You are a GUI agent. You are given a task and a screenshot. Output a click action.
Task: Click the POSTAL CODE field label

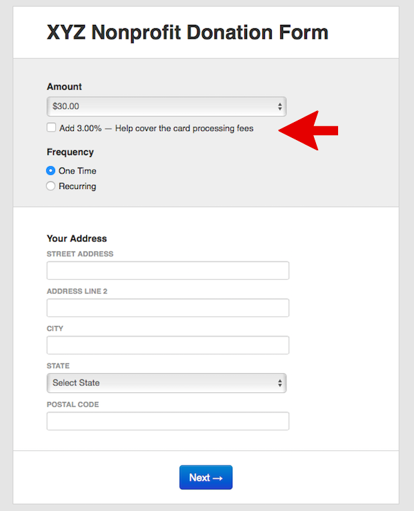72,404
